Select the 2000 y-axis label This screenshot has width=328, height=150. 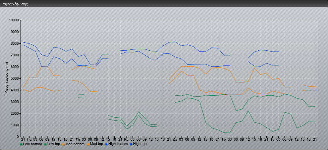[15, 113]
